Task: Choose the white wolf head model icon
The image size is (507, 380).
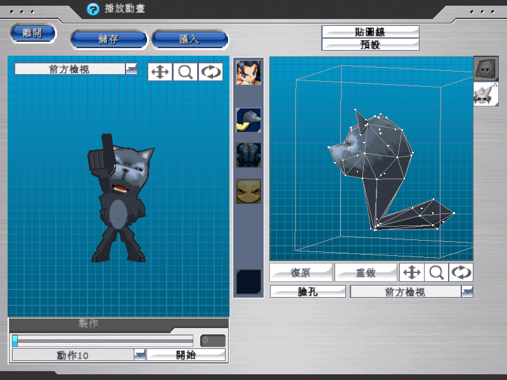Action: [486, 94]
